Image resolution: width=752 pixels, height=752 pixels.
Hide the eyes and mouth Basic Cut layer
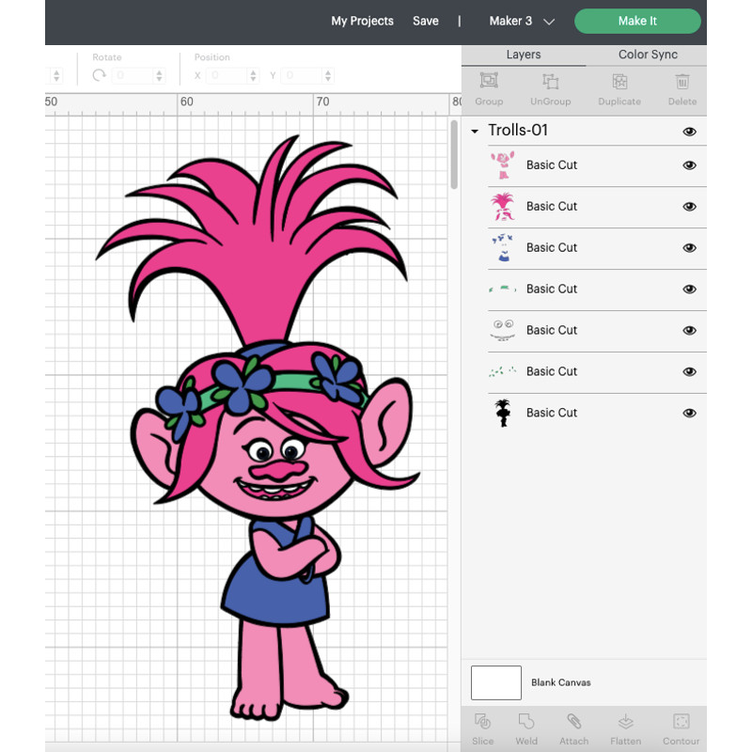click(x=689, y=330)
